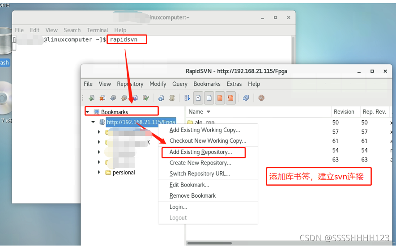Collapse the http://192.168.21.115/Fpga repository node
Image resolution: width=396 pixels, height=246 pixels.
[93, 122]
